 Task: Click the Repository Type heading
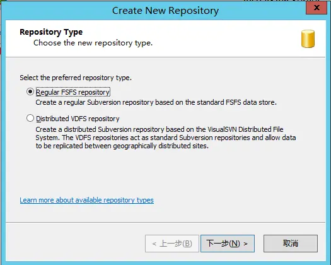(x=51, y=32)
